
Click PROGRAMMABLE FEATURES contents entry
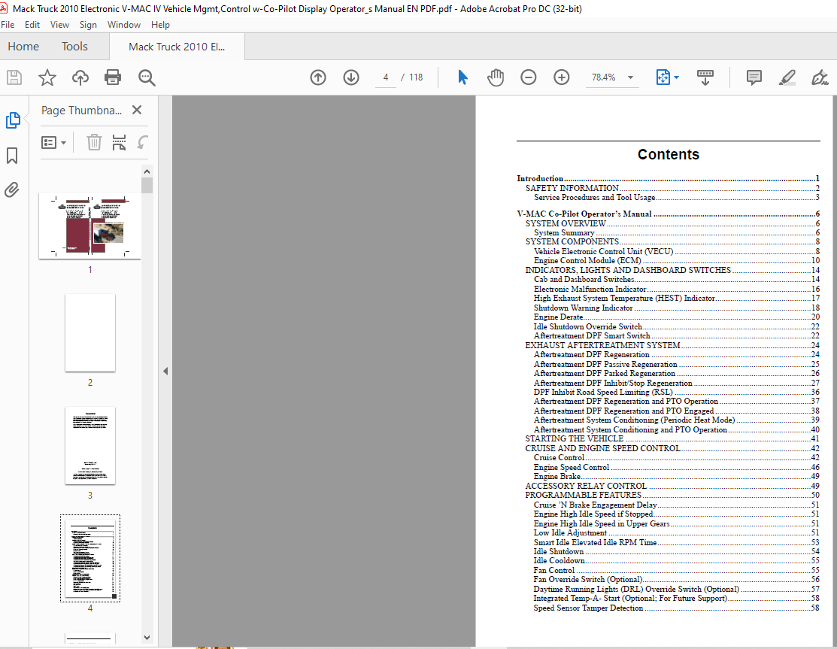(x=672, y=495)
